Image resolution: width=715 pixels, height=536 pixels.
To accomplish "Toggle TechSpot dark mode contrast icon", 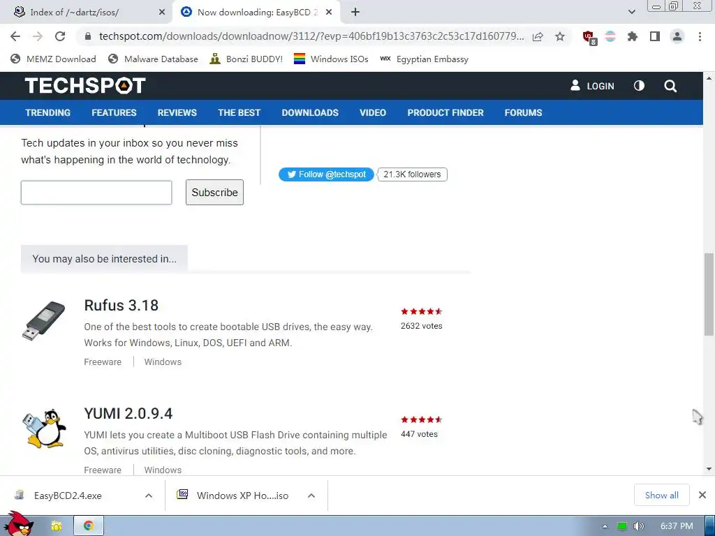I will [640, 86].
